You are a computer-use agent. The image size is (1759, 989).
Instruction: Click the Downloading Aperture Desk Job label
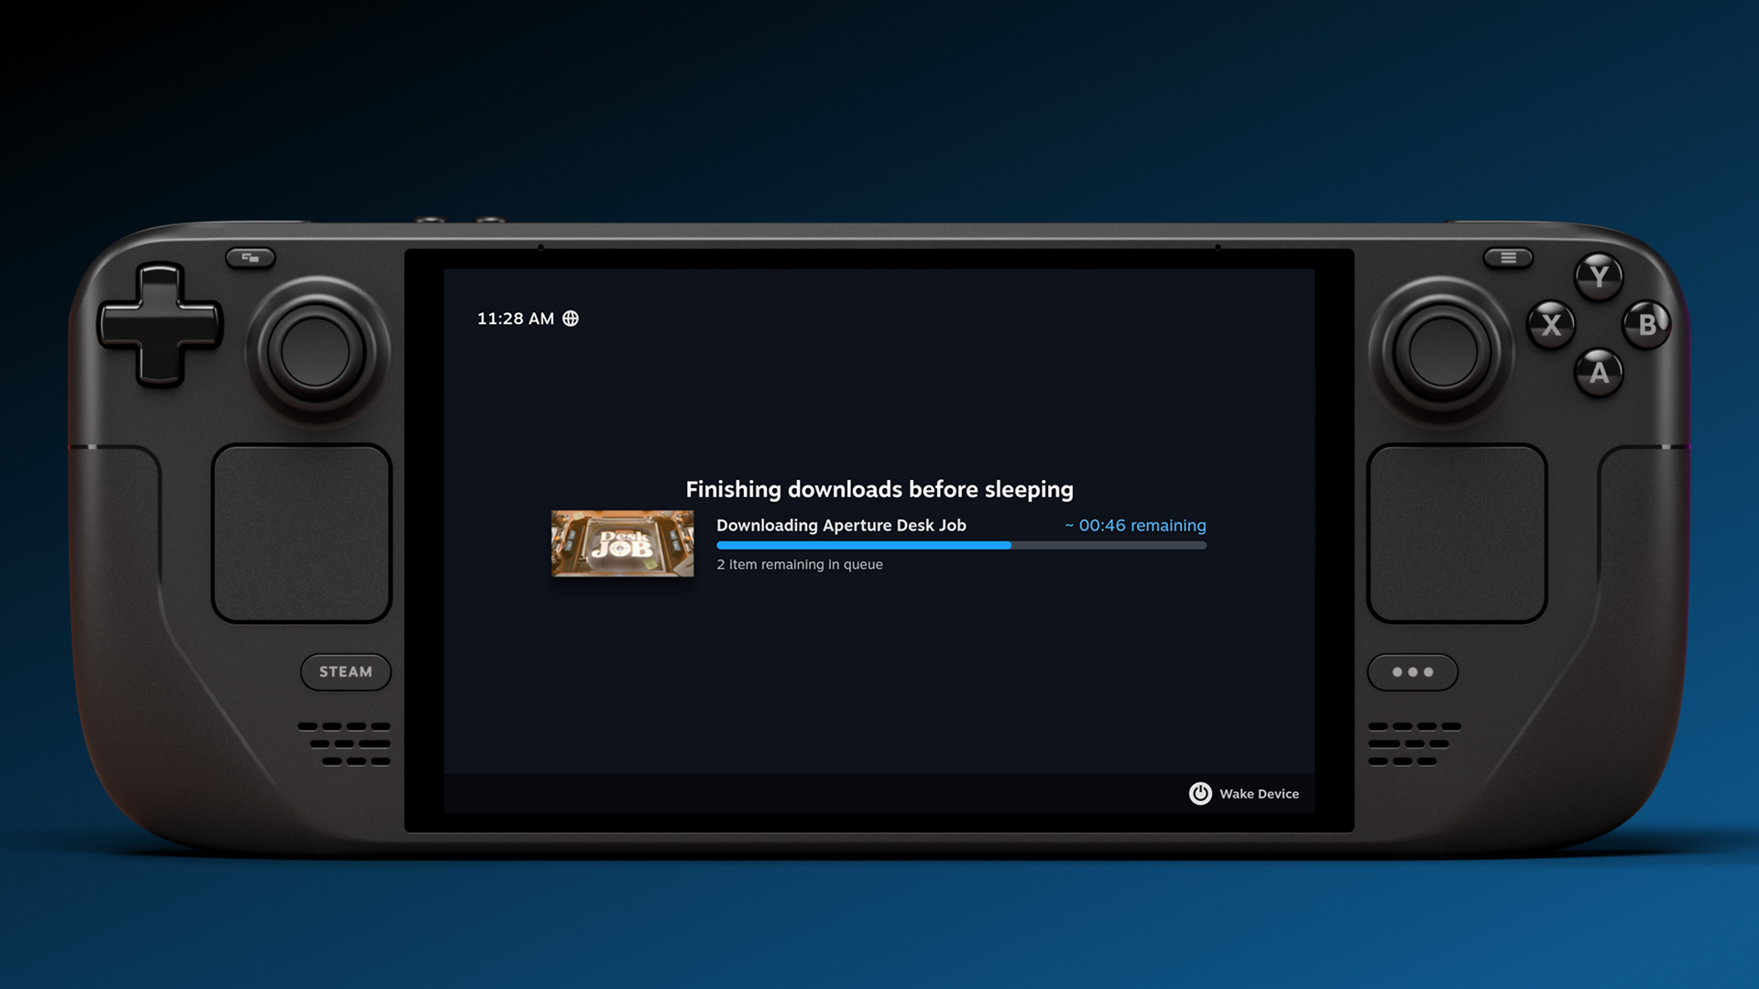click(841, 525)
